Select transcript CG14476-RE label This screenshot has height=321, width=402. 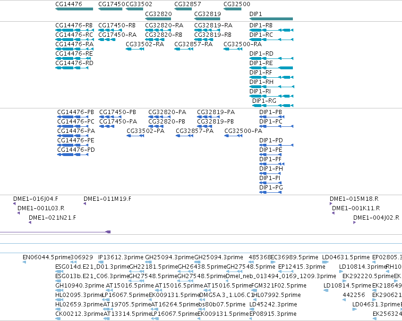[x=74, y=54]
